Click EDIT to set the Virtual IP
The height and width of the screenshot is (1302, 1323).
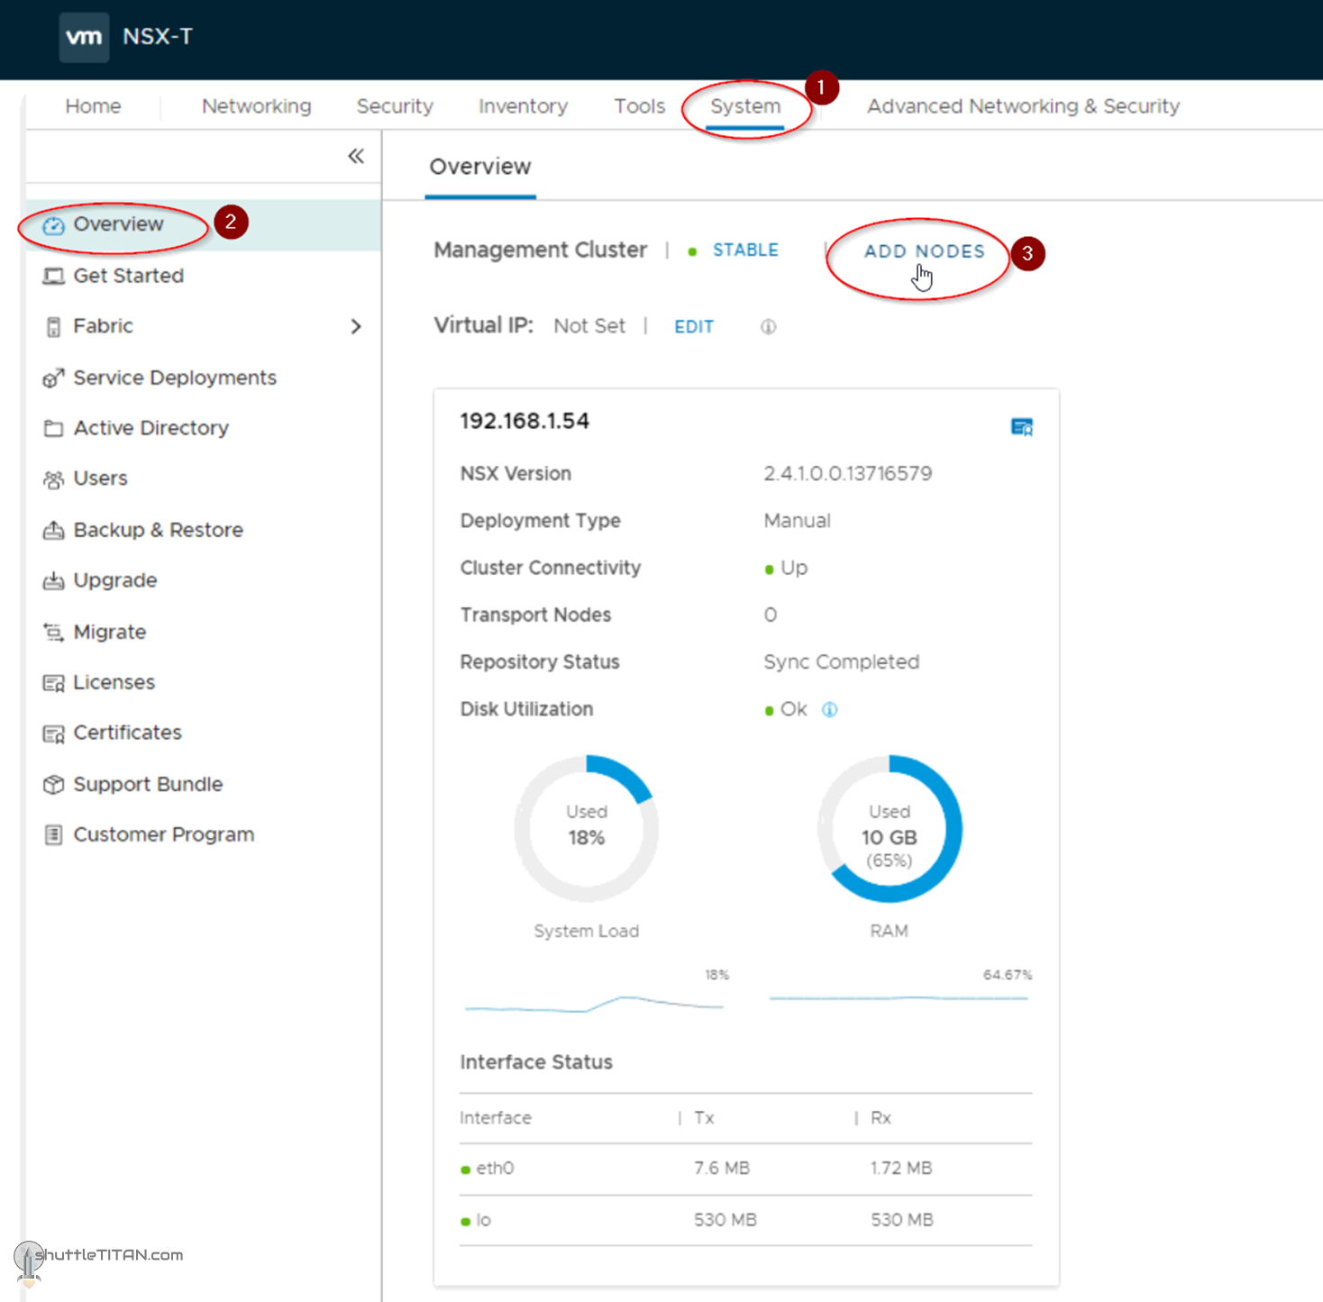[x=693, y=326]
